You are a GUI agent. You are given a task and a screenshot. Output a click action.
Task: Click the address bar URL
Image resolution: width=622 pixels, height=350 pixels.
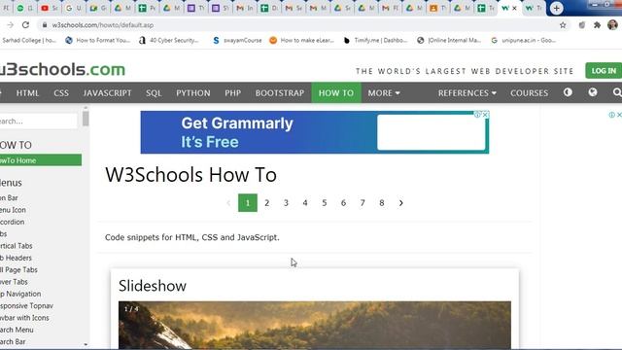point(103,25)
